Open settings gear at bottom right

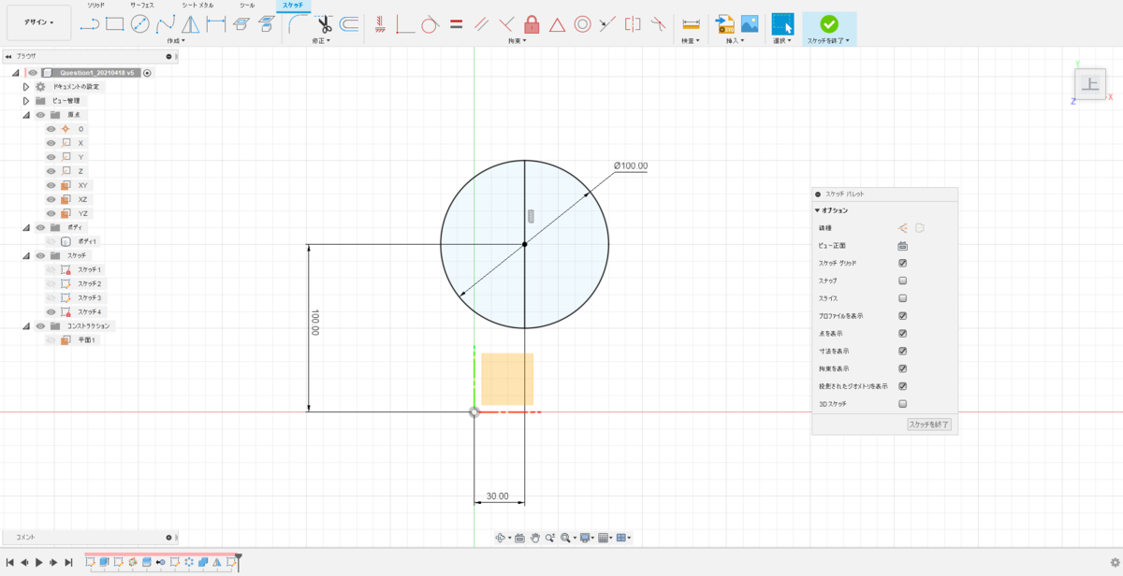coord(1115,562)
